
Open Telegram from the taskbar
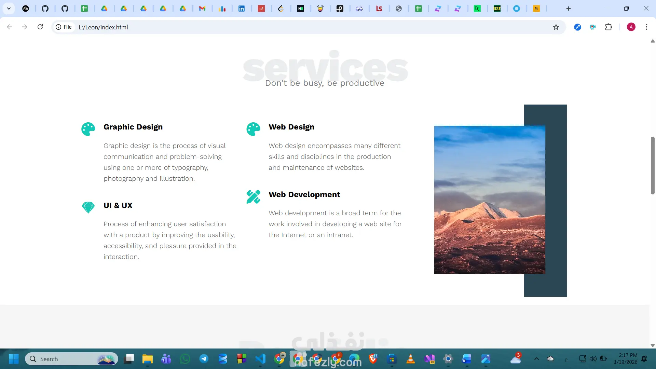pyautogui.click(x=204, y=359)
